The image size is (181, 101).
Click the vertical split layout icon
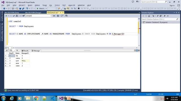coord(135,50)
